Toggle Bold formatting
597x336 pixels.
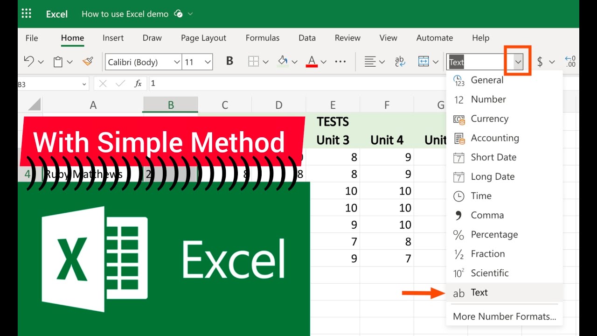pos(229,61)
